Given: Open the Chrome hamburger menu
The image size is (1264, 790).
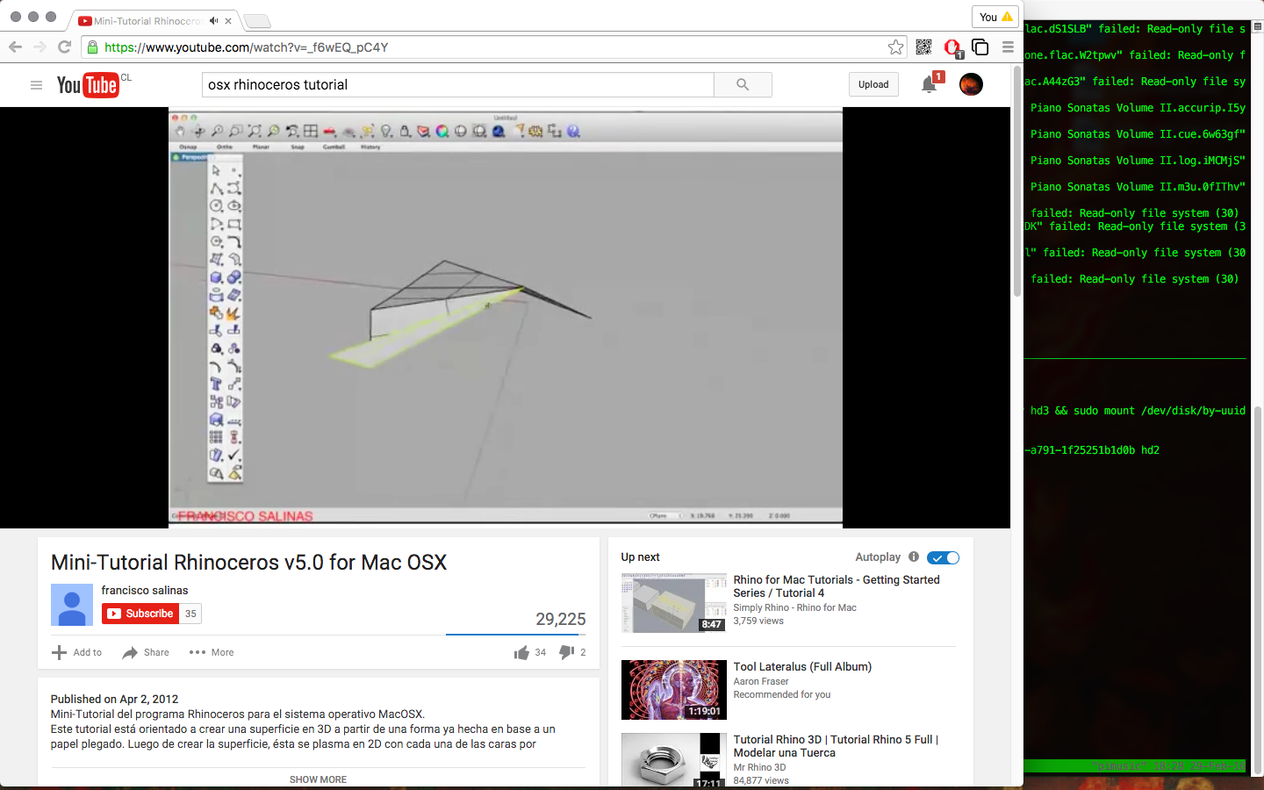Looking at the screenshot, I should [x=1008, y=47].
